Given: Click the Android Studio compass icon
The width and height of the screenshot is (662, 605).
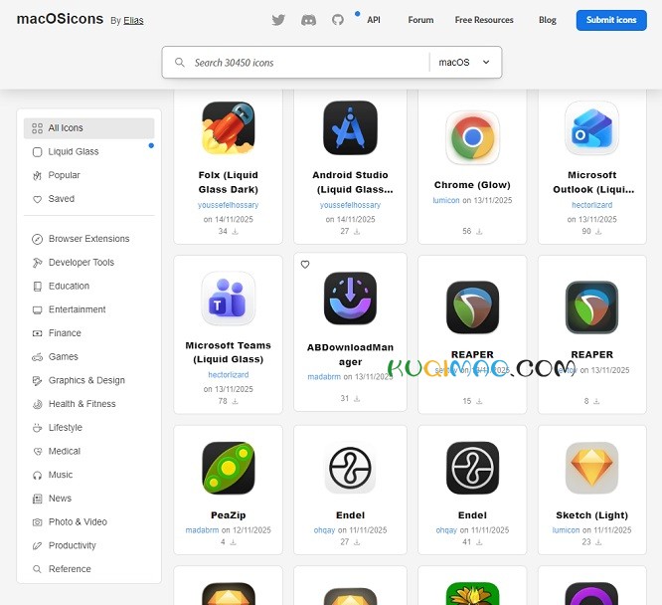Looking at the screenshot, I should [x=350, y=127].
